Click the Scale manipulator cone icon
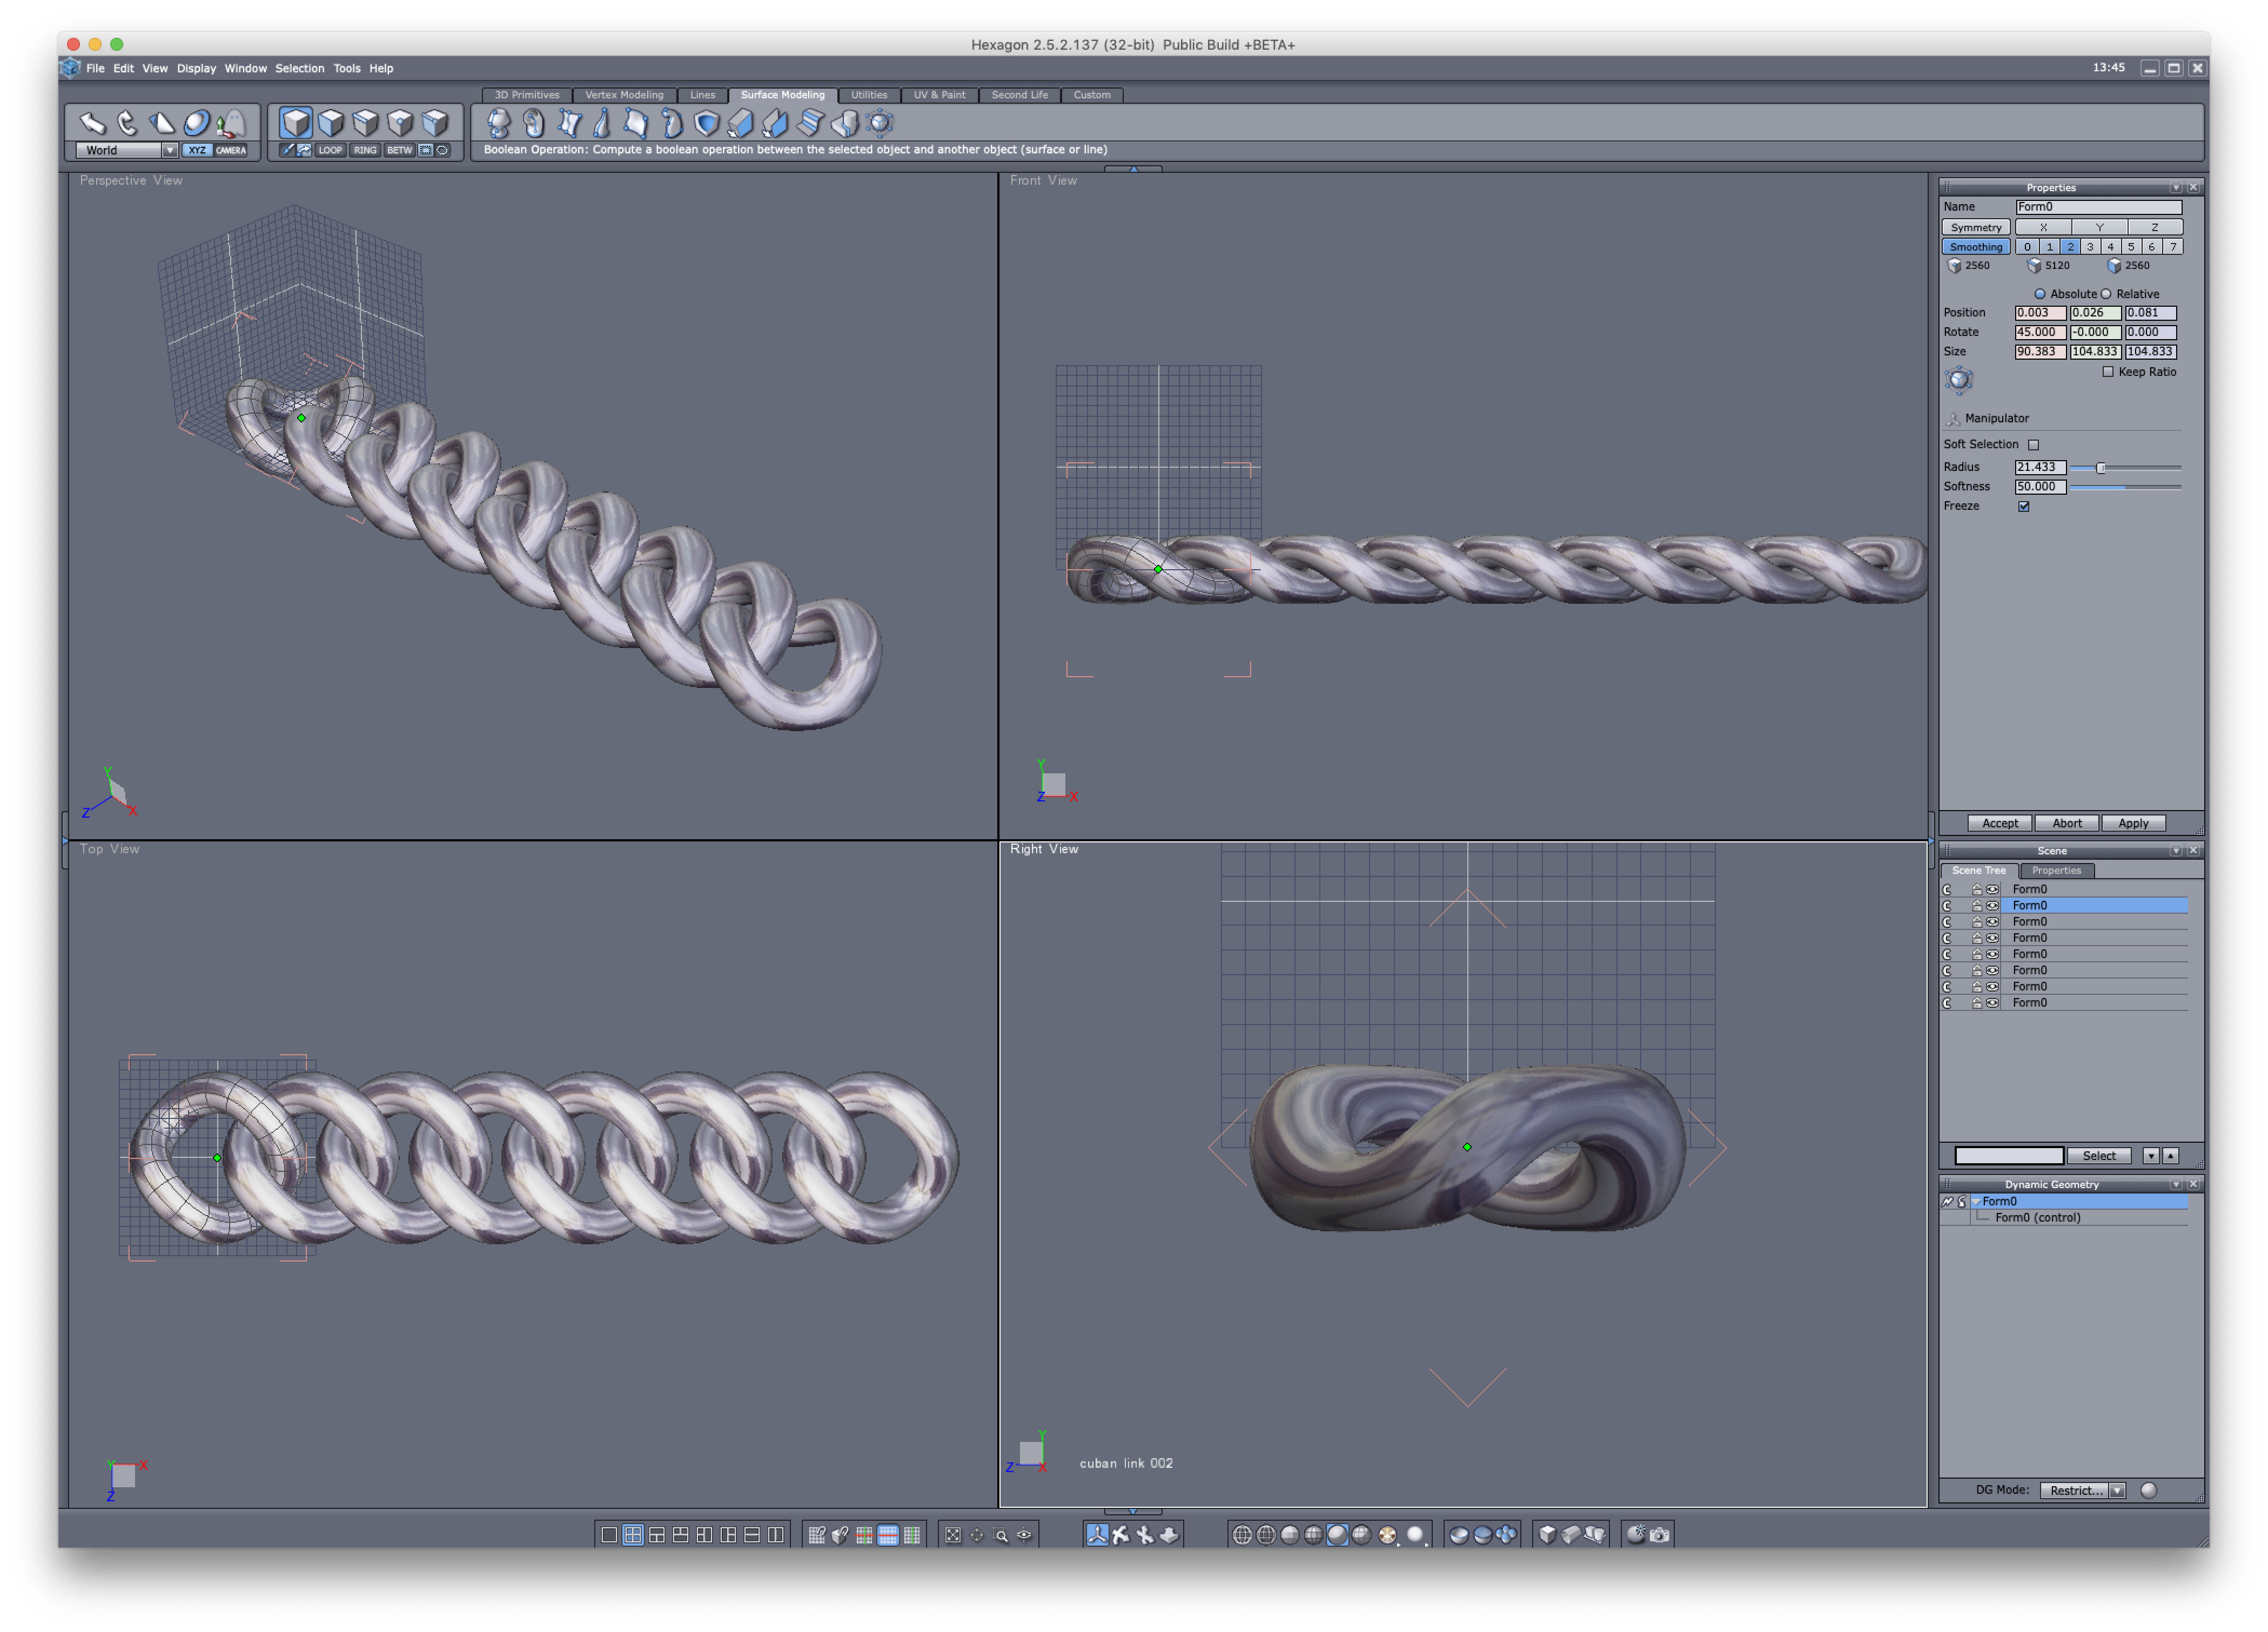This screenshot has height=1632, width=2268. pos(161,123)
